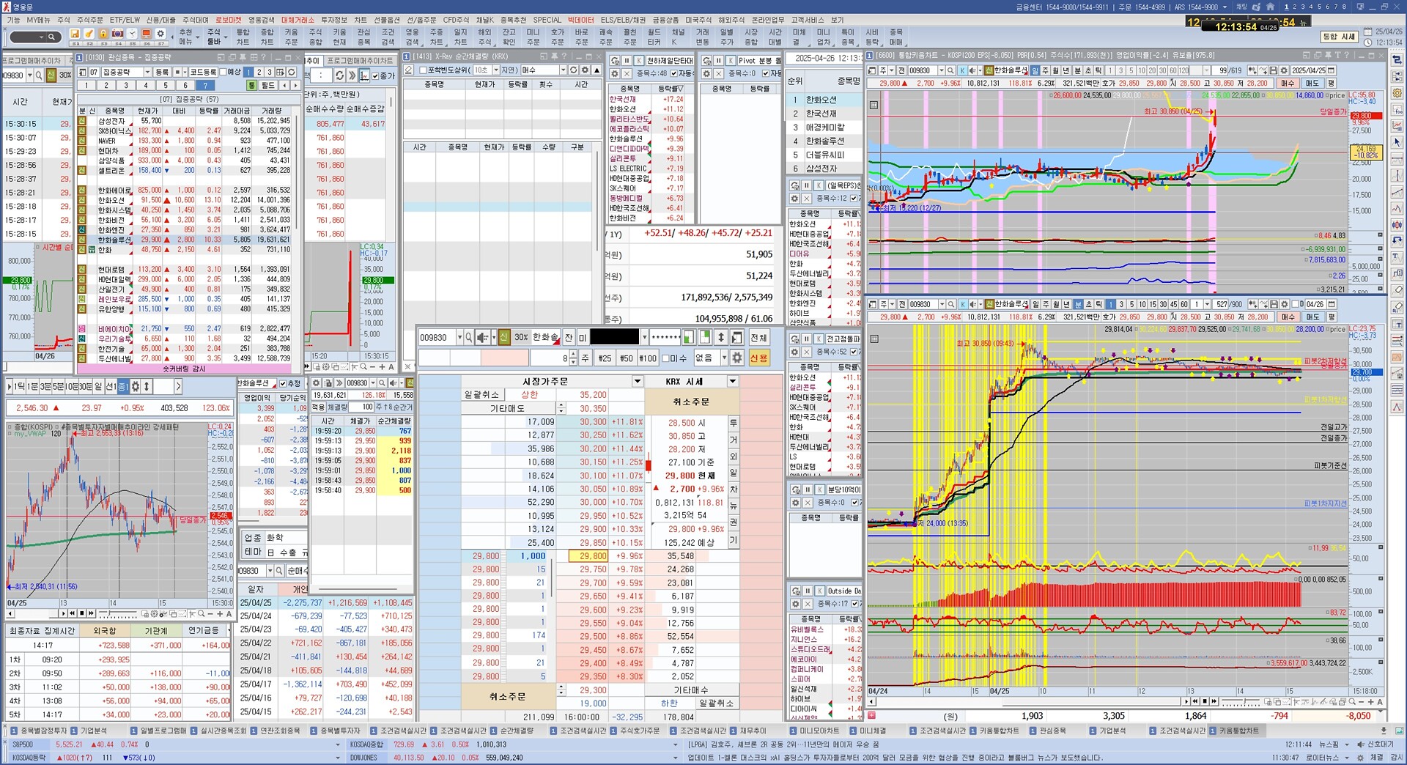Click the S4 camera capture icon
Screen dimensions: 1407x765
pyautogui.click(x=117, y=34)
